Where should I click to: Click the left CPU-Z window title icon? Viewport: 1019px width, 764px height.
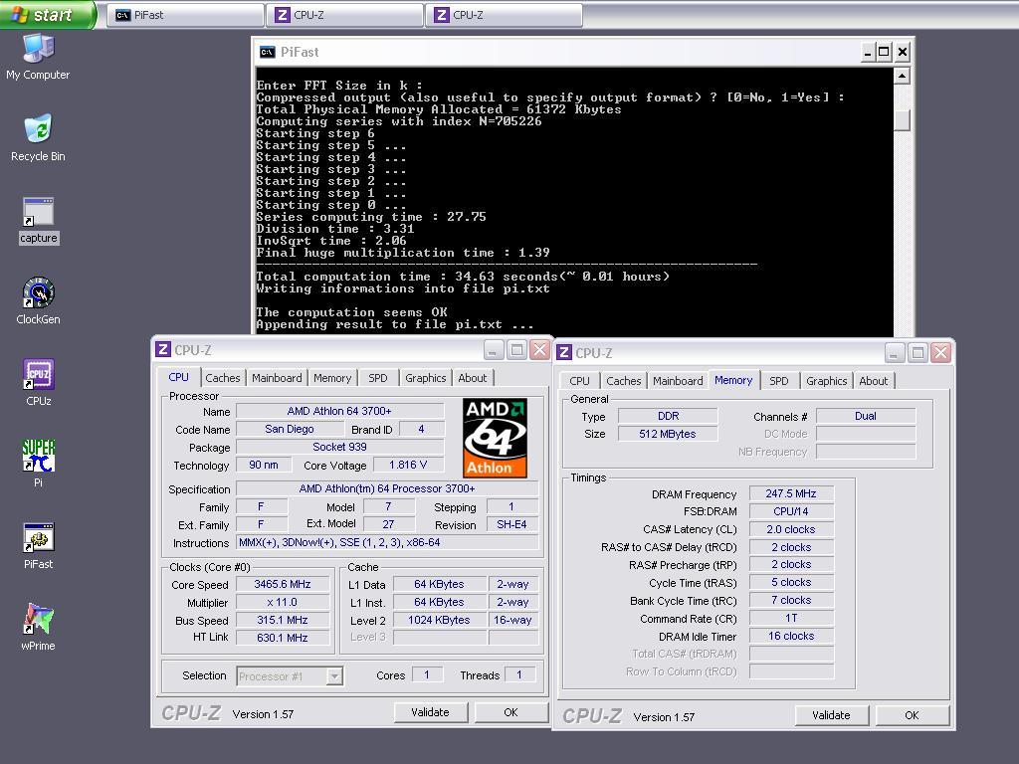(x=163, y=350)
